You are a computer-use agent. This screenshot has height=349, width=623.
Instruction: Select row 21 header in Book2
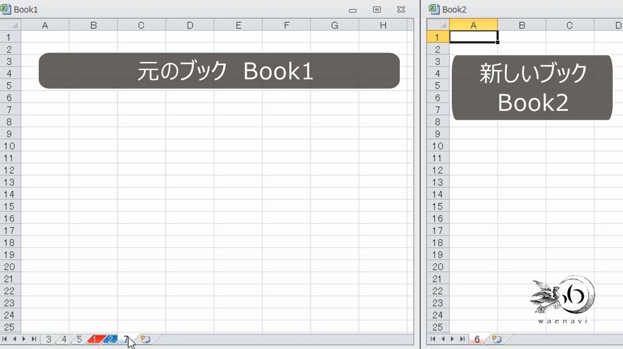(438, 279)
